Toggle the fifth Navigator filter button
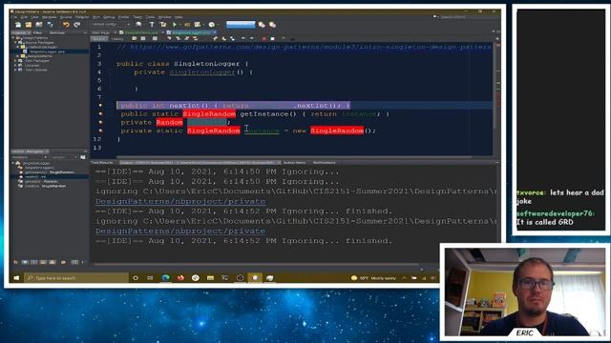The height and width of the screenshot is (343, 611). click(53, 263)
